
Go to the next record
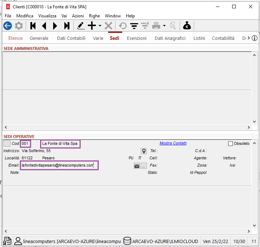point(55,26)
